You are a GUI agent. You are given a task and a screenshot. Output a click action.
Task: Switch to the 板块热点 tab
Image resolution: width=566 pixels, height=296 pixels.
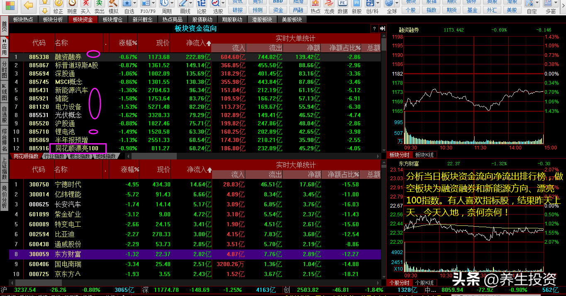[x=23, y=20]
